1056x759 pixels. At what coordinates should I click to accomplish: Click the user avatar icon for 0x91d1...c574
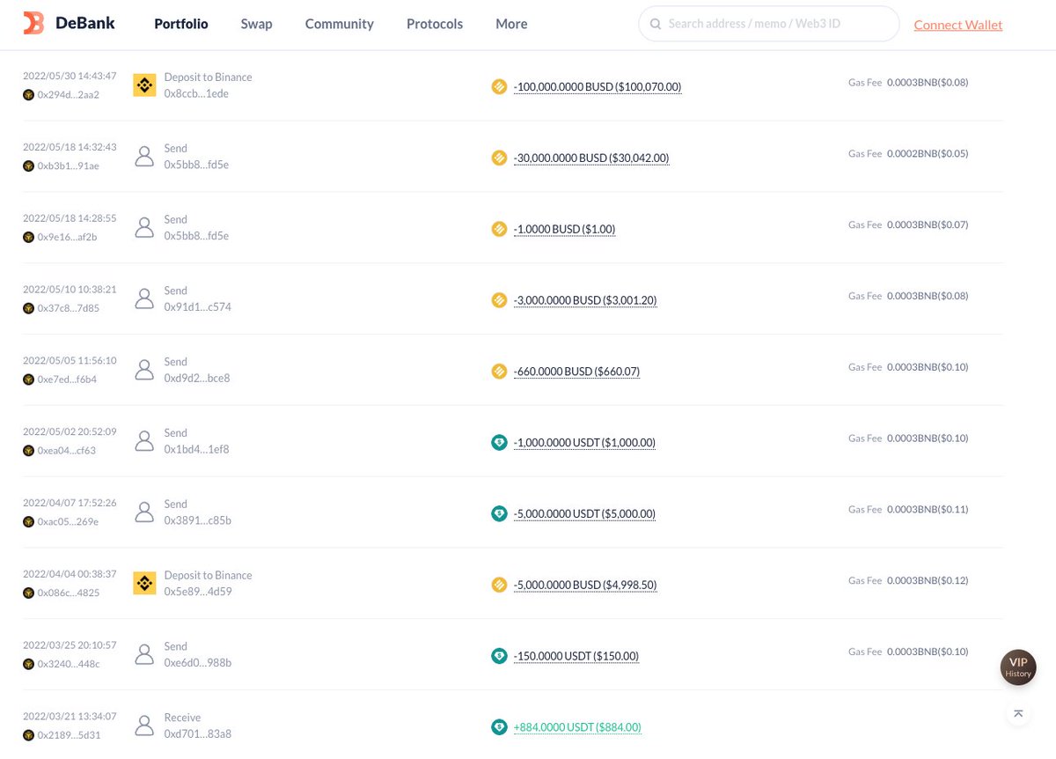[144, 298]
